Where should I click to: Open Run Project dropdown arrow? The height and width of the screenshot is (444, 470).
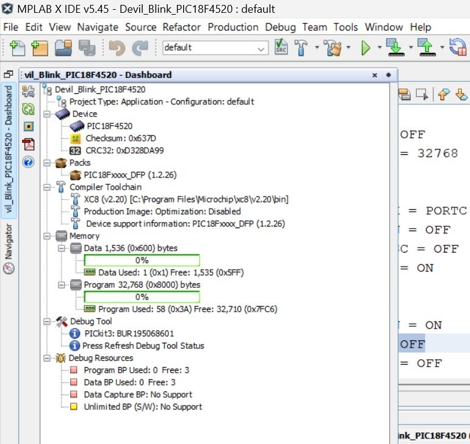tap(380, 48)
